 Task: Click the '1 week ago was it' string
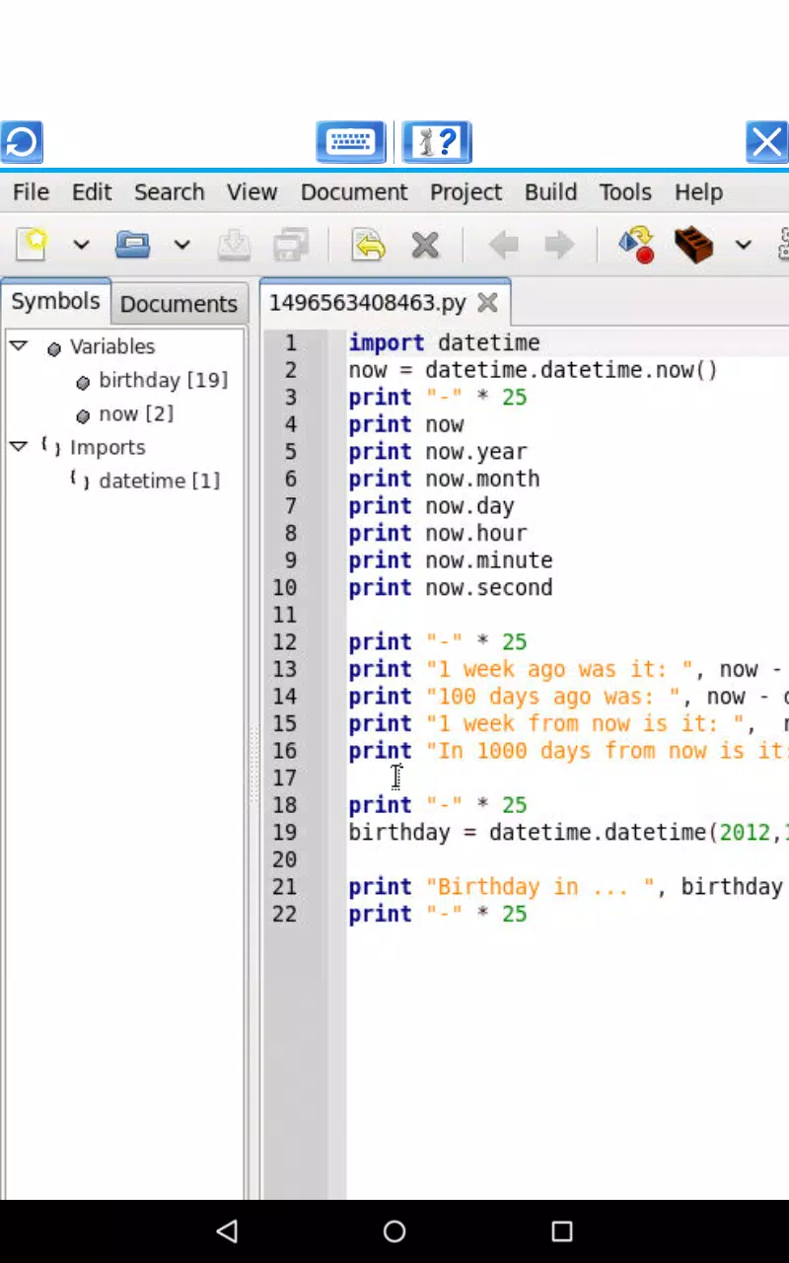click(559, 669)
